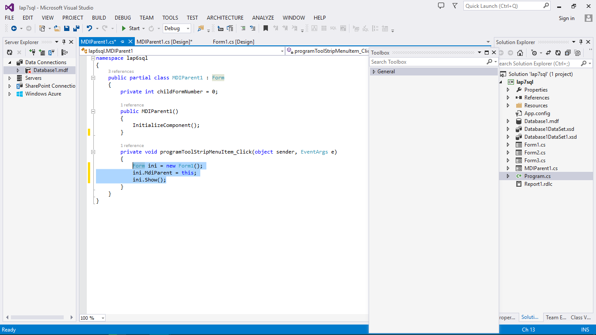Screen dimensions: 596x335
Task: Click in the Quick Launch search box
Action: [502, 6]
